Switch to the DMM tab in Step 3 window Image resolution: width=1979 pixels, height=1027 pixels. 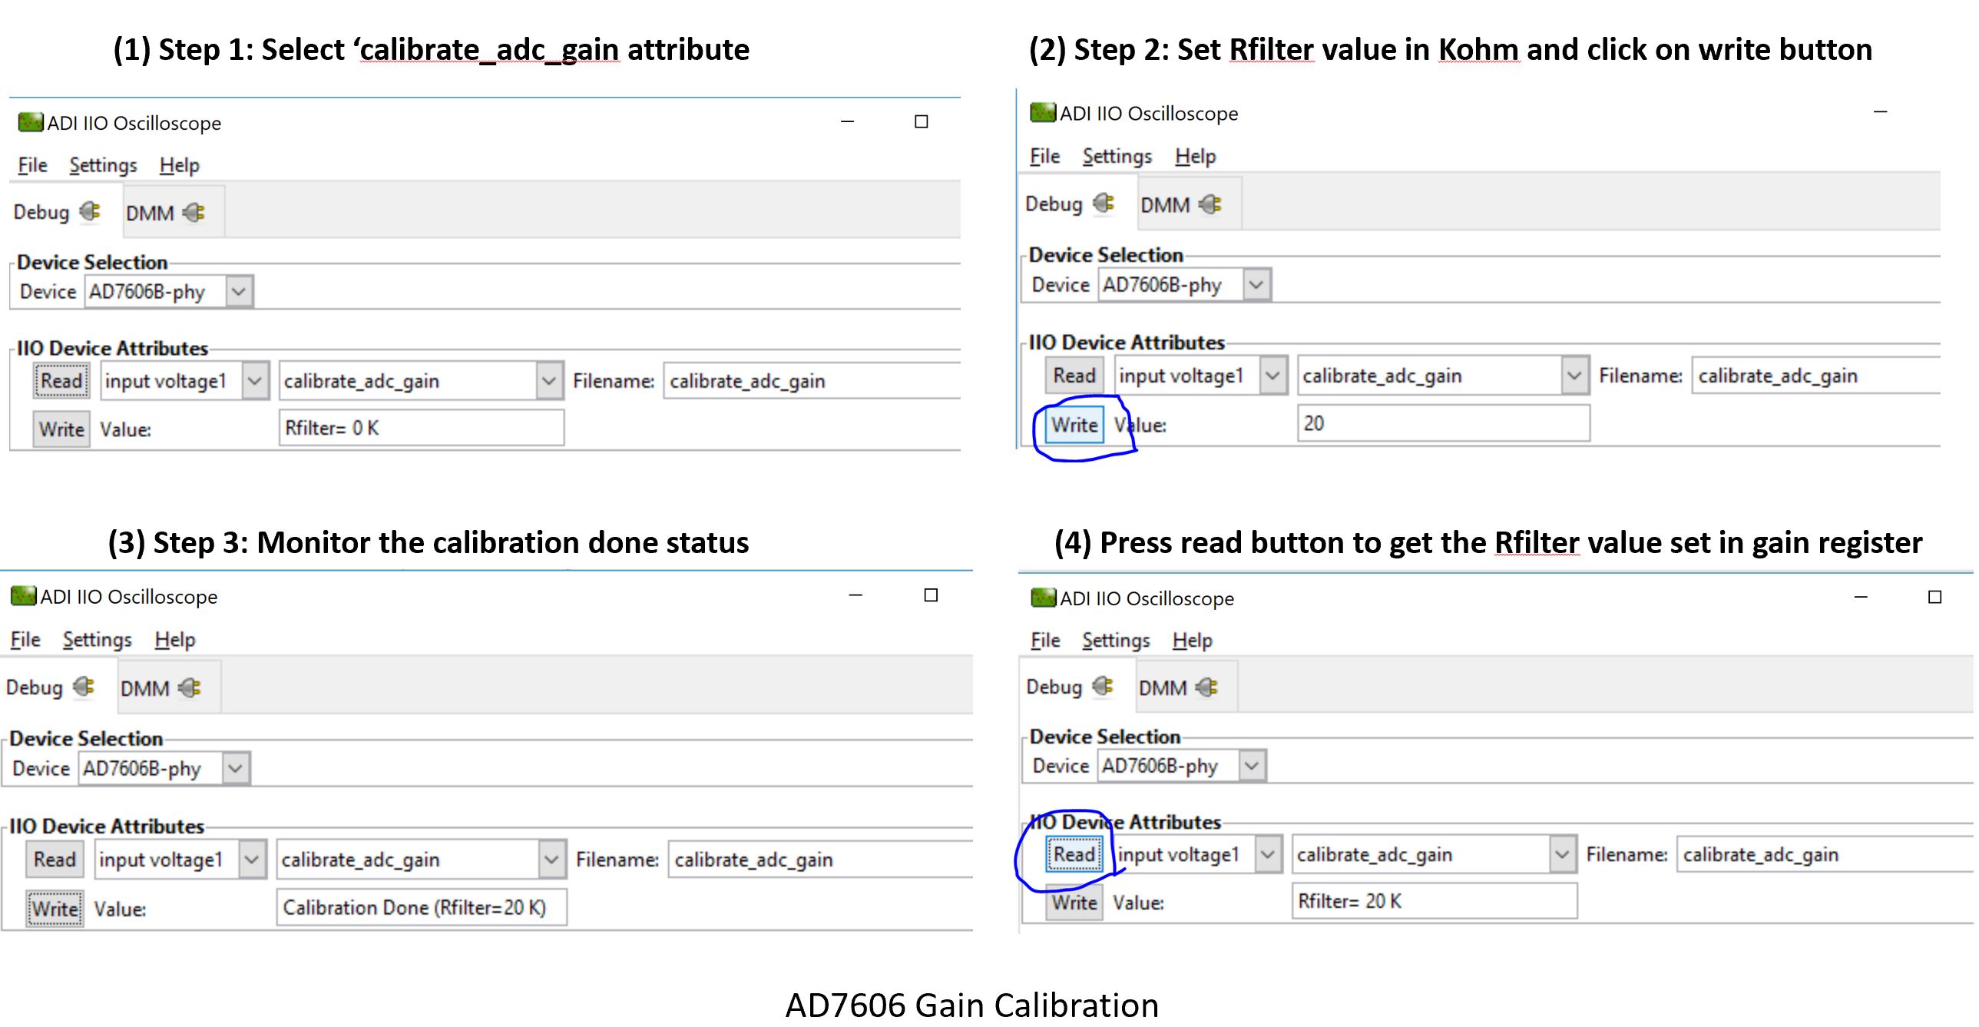[x=168, y=687]
